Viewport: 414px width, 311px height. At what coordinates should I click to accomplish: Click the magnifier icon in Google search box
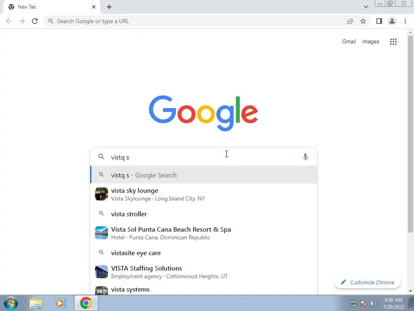pyautogui.click(x=101, y=157)
